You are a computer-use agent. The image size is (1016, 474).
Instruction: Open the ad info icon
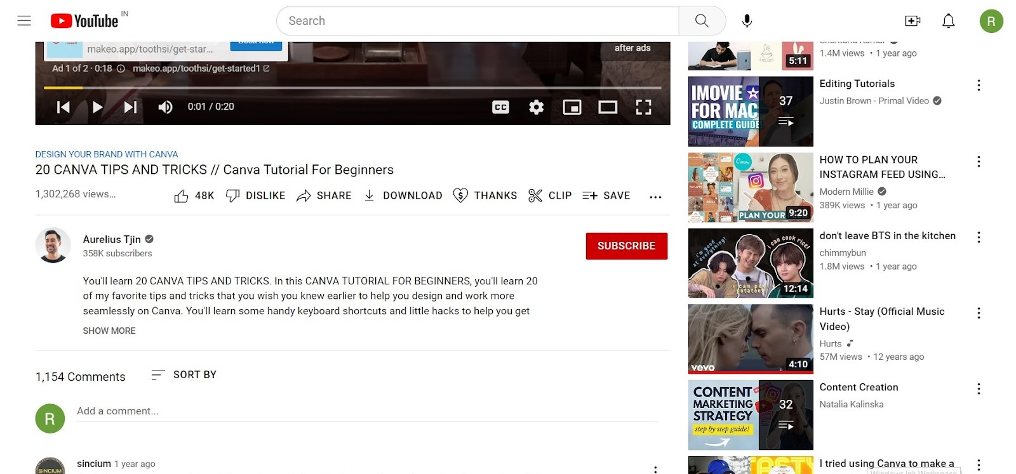pyautogui.click(x=121, y=69)
